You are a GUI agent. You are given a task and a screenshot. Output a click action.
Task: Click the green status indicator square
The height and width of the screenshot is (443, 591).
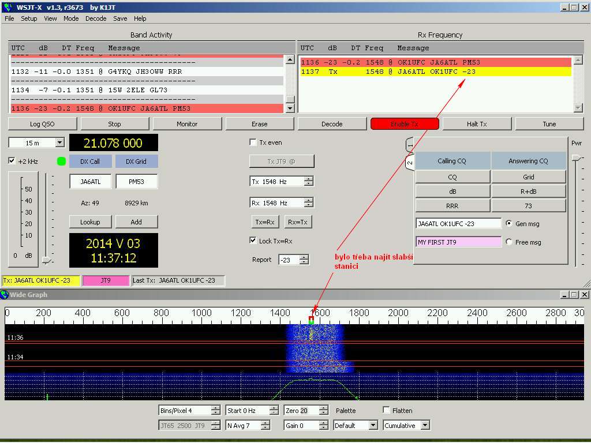point(62,162)
